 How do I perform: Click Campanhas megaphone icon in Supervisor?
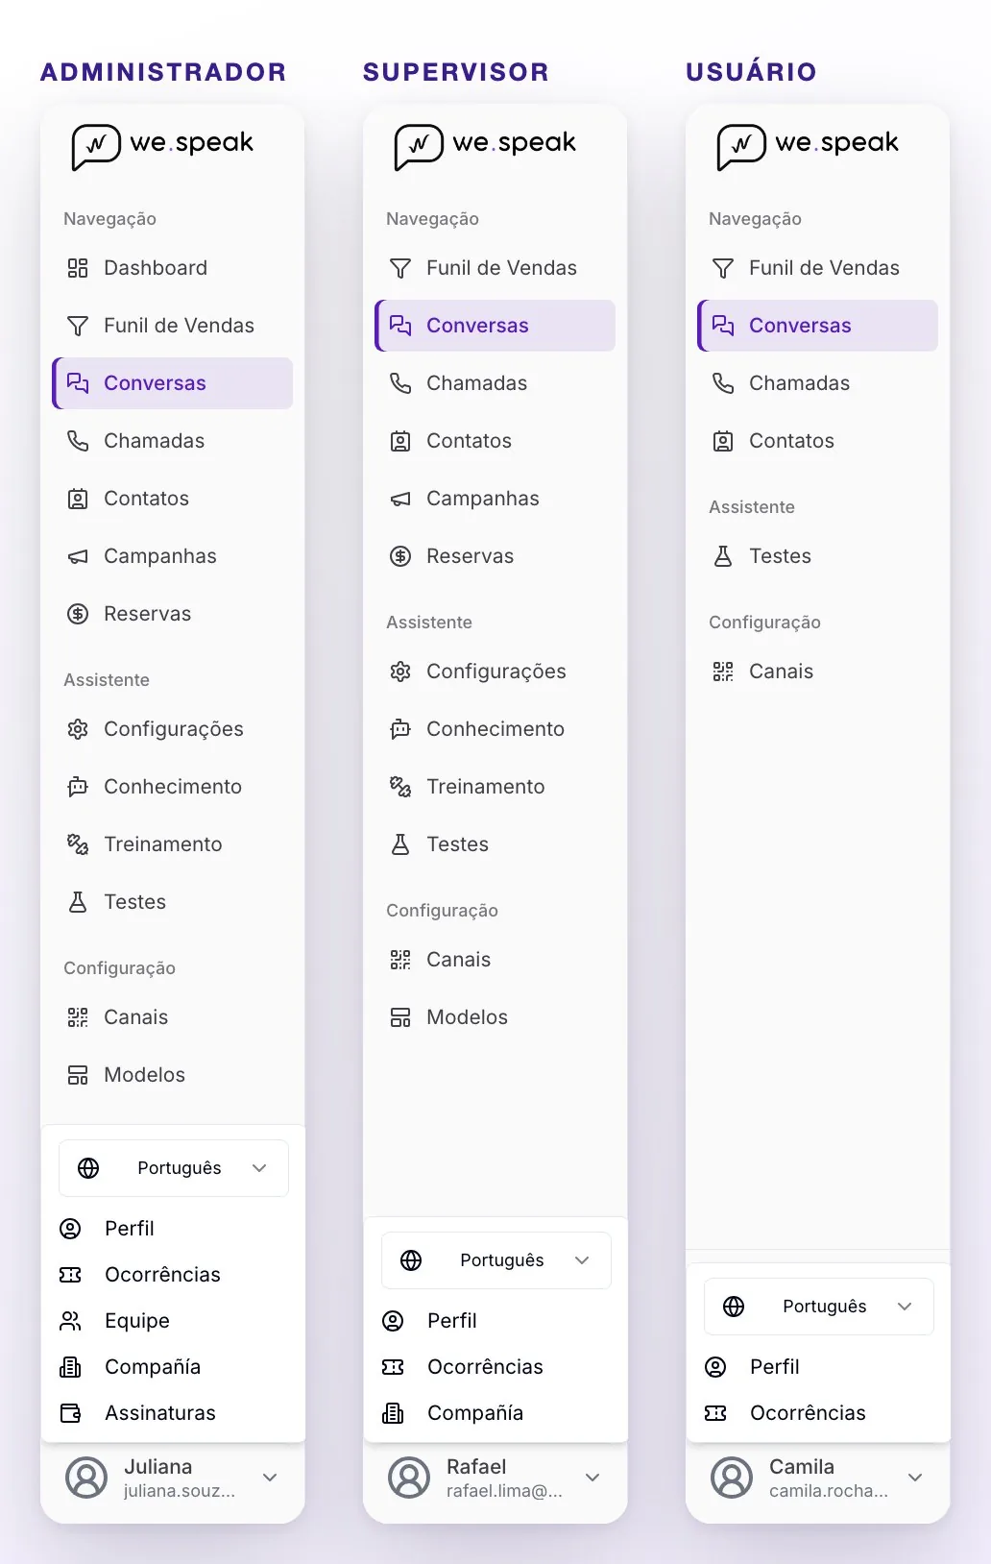click(x=400, y=499)
